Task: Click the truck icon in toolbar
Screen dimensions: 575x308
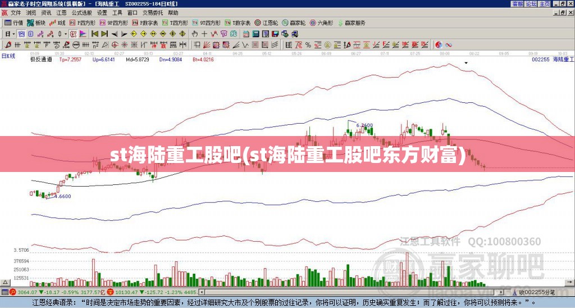Action: (294, 34)
